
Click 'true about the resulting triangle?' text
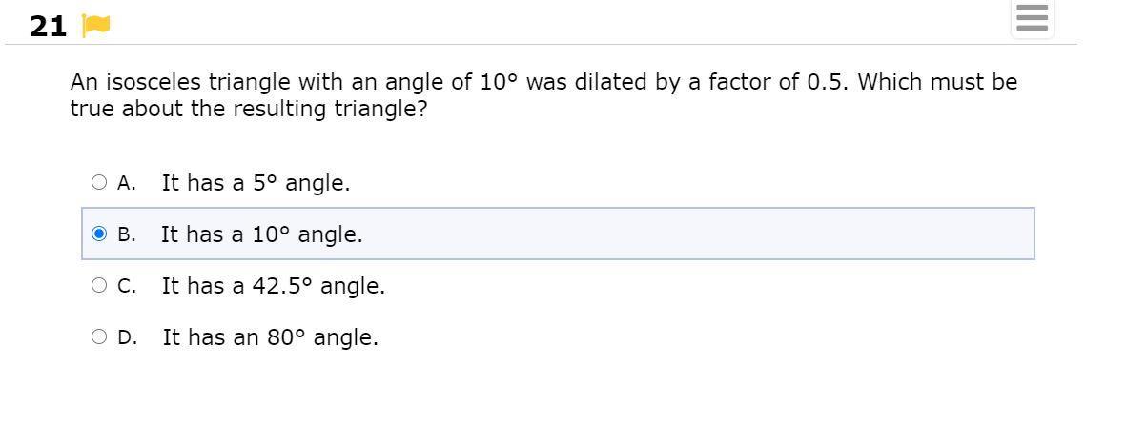tap(248, 109)
